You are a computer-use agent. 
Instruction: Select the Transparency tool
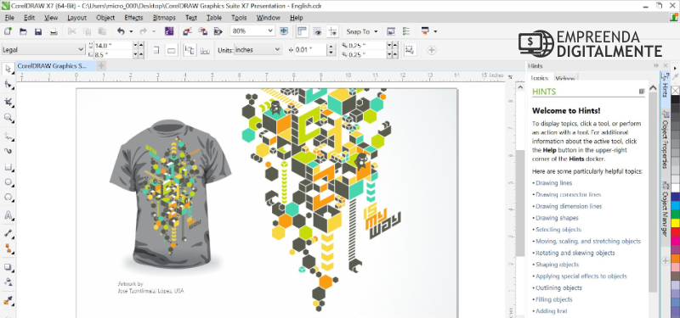[8, 282]
